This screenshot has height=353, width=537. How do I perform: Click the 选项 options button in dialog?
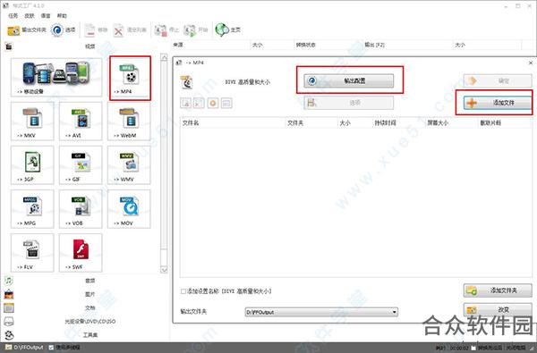[x=349, y=103]
